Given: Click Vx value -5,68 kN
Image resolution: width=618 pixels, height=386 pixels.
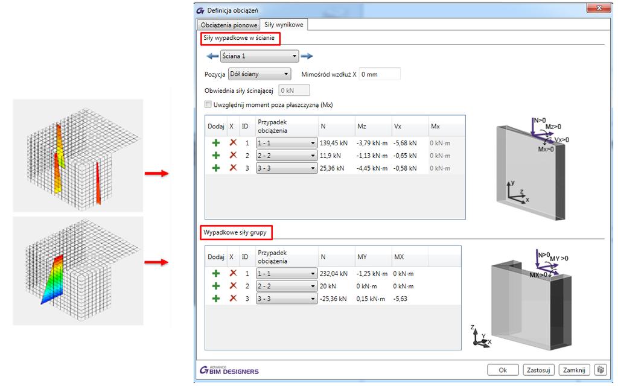Looking at the screenshot, I should (x=405, y=143).
